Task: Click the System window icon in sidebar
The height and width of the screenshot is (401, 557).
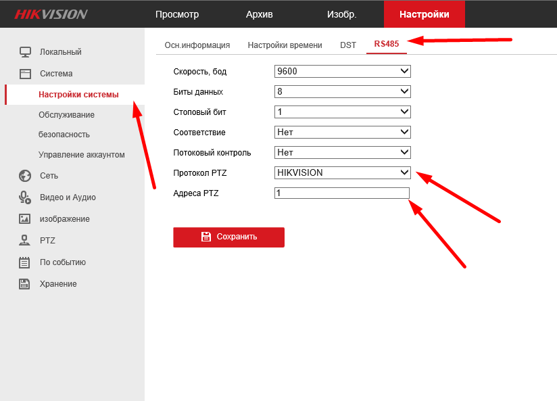Action: 25,74
